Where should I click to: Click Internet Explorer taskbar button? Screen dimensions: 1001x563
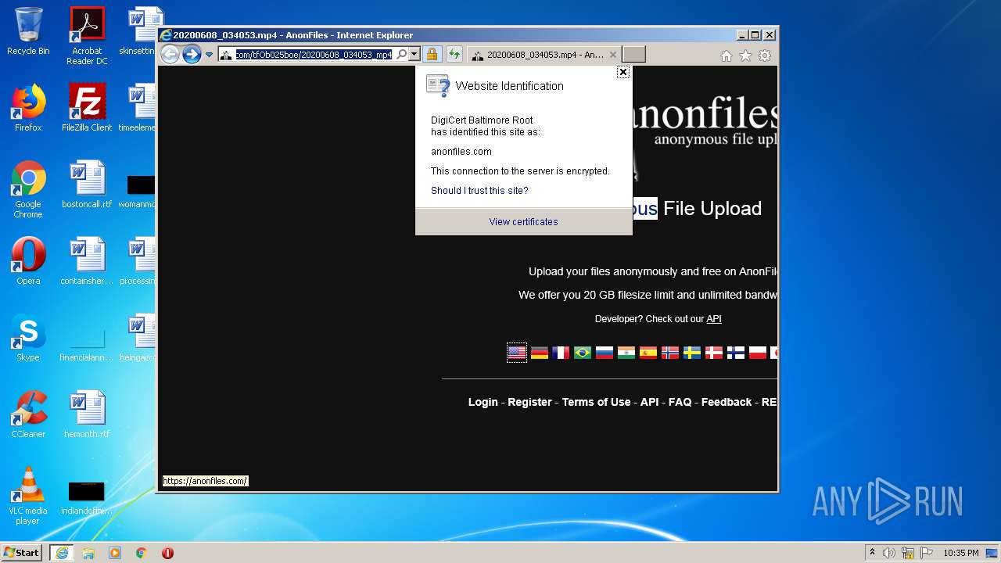coord(62,553)
